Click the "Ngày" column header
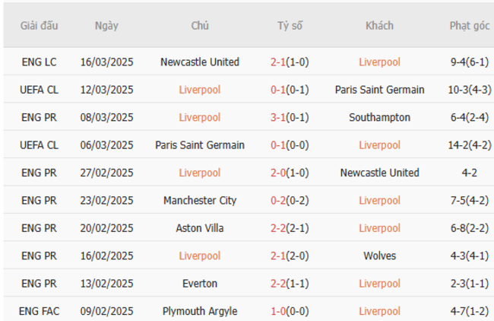Viewport: 494px width, 321px height. pos(106,26)
